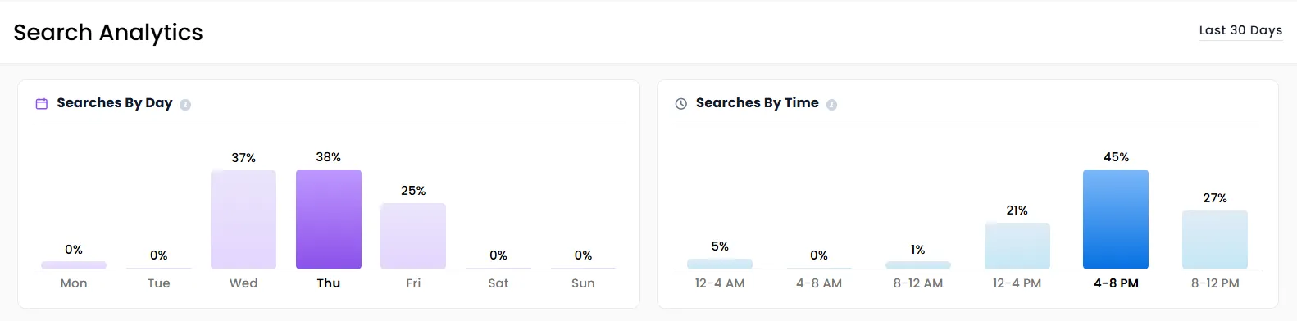The height and width of the screenshot is (321, 1297).
Task: Select the Fri 25% bar
Action: tap(413, 236)
